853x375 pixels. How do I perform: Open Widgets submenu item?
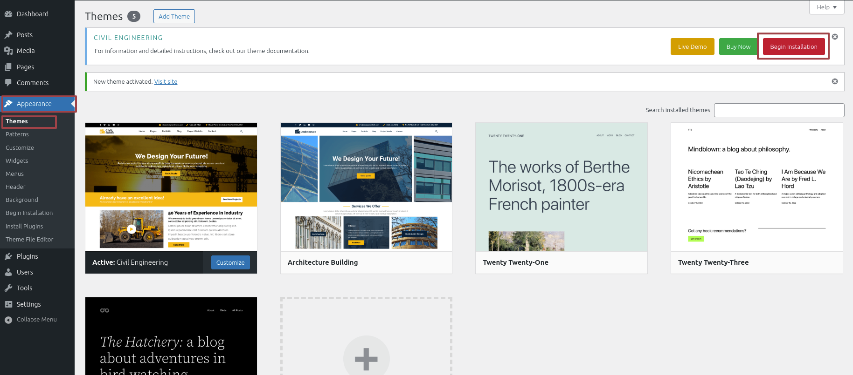17,161
